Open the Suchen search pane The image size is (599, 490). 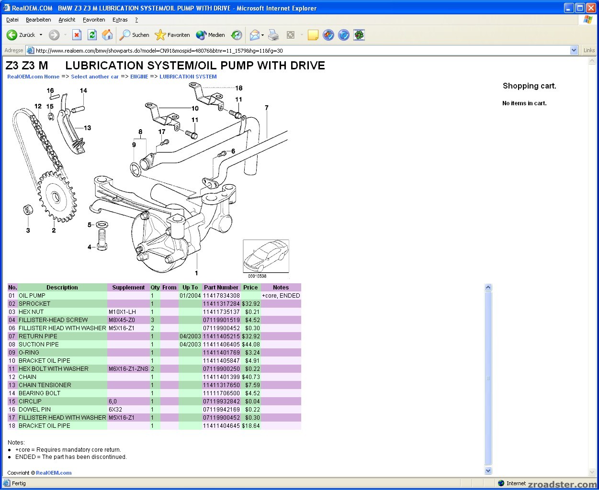pos(134,35)
